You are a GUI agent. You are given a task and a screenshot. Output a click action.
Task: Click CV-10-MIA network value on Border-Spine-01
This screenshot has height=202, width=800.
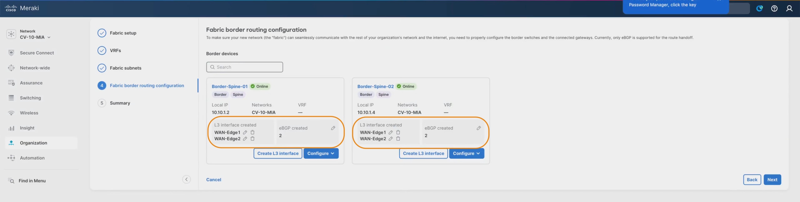tap(264, 112)
